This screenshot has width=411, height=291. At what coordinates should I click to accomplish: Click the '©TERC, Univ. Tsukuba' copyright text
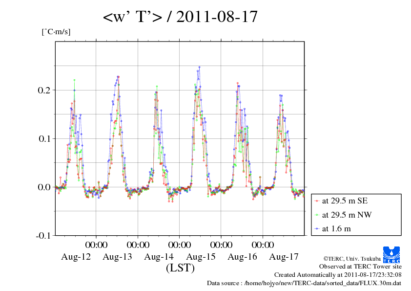point(352,259)
